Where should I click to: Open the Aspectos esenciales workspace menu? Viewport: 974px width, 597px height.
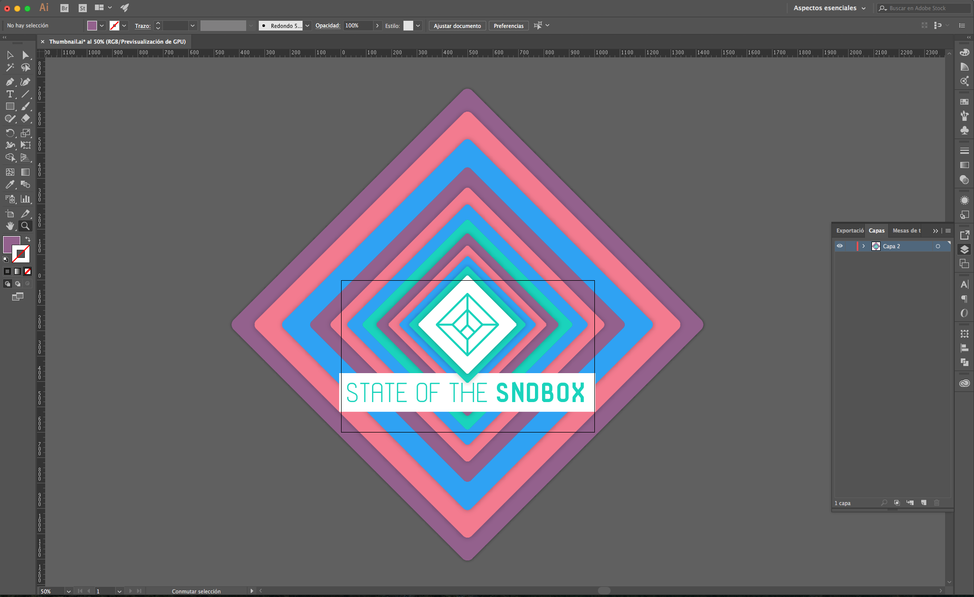coord(829,8)
